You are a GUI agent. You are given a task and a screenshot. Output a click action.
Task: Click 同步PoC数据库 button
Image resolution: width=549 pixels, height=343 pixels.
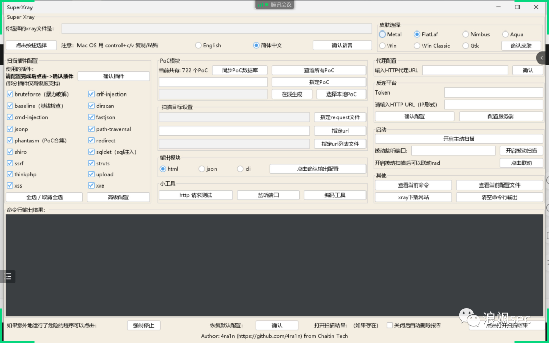240,70
